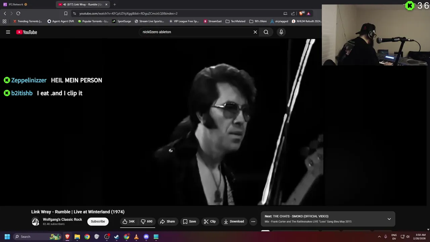Expand the Next playlist panel chevron
430x242 pixels.
389,219
